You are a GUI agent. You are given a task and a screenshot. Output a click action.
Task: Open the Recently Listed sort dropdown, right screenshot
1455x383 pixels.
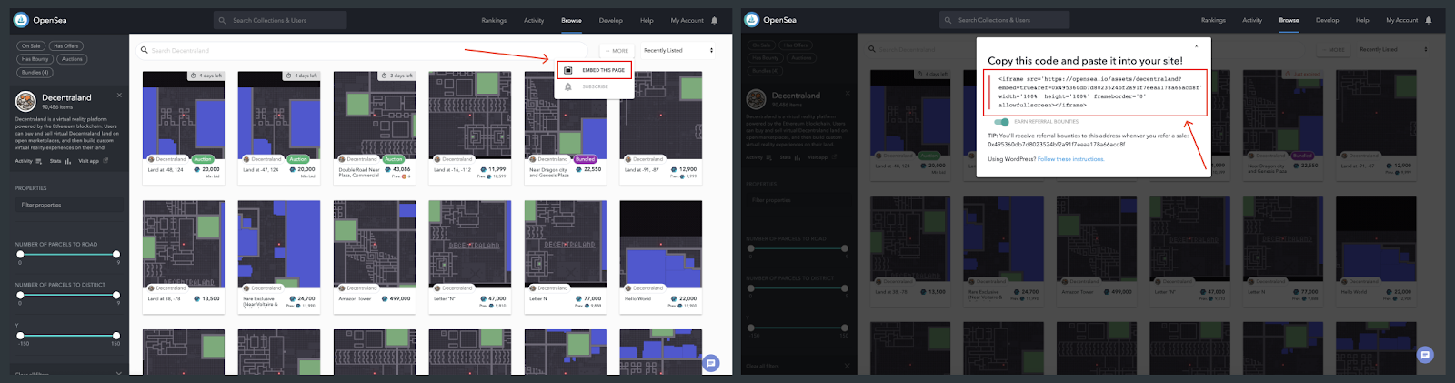click(1393, 49)
